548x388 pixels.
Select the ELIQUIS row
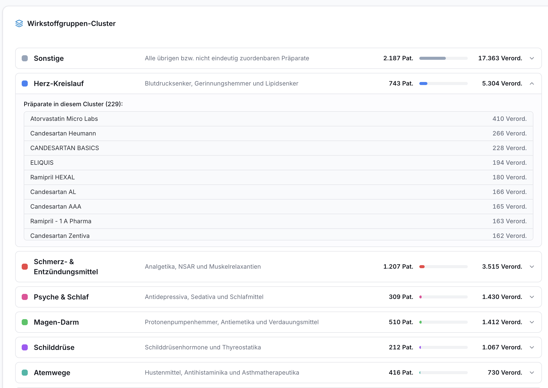point(278,163)
